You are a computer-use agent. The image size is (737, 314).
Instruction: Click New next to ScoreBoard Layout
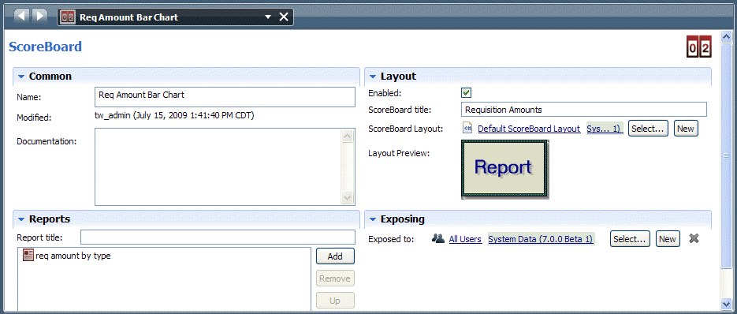(686, 129)
